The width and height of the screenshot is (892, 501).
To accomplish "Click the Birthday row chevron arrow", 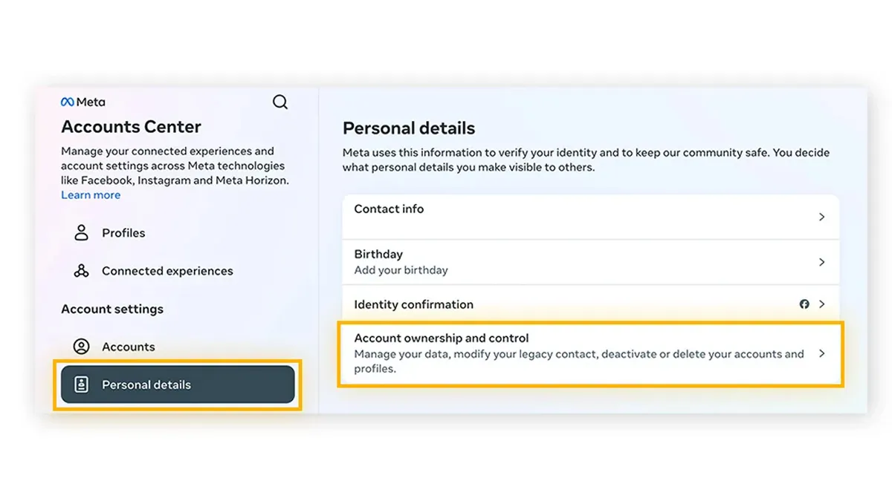I will pos(821,262).
